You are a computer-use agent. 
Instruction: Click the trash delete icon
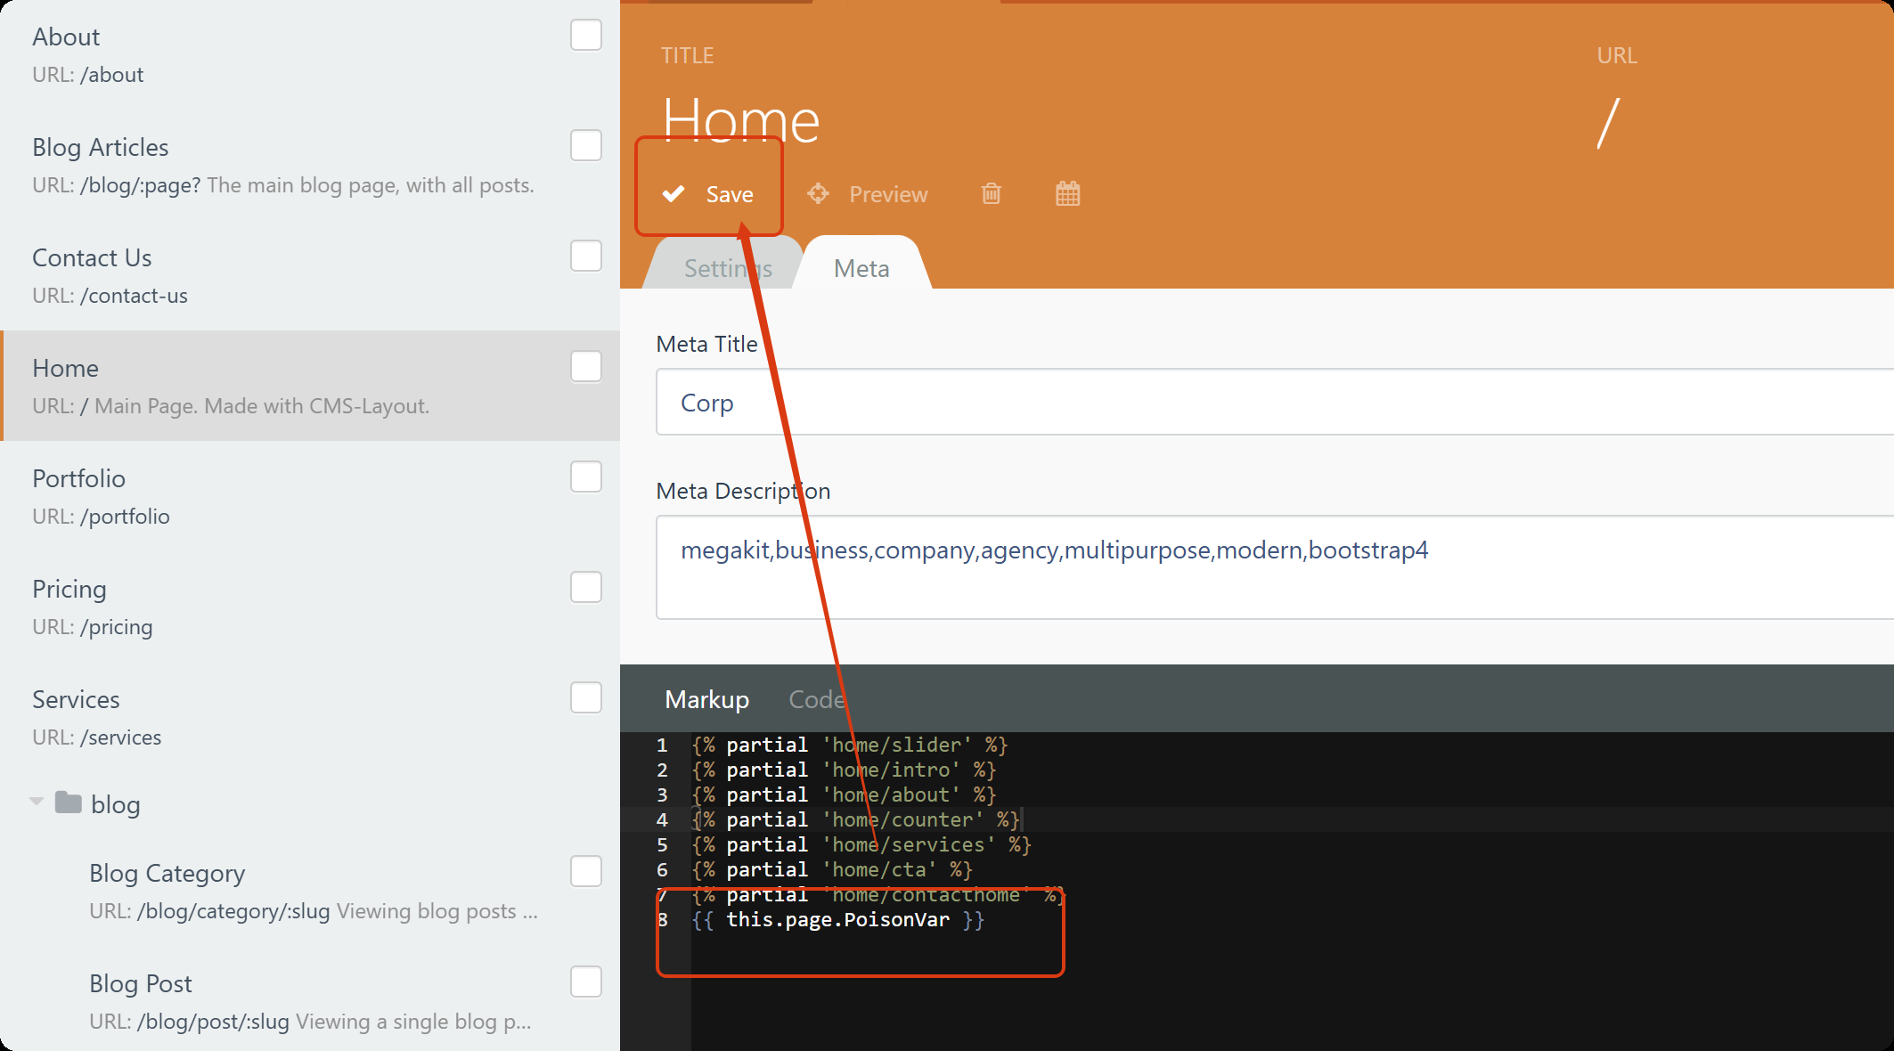(991, 193)
